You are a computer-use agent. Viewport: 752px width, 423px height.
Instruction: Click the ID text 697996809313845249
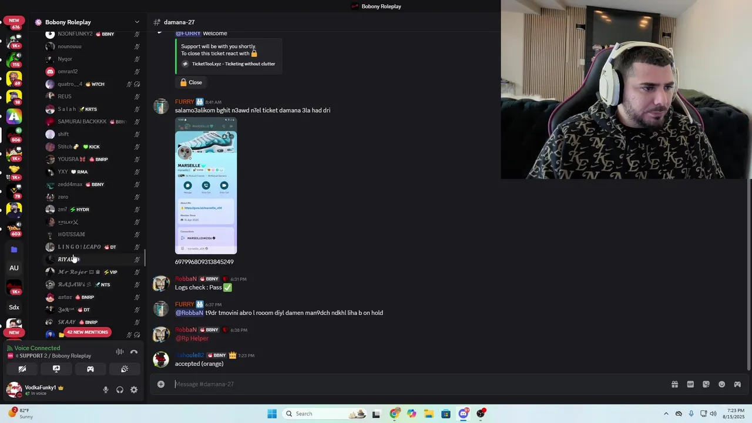tap(204, 262)
